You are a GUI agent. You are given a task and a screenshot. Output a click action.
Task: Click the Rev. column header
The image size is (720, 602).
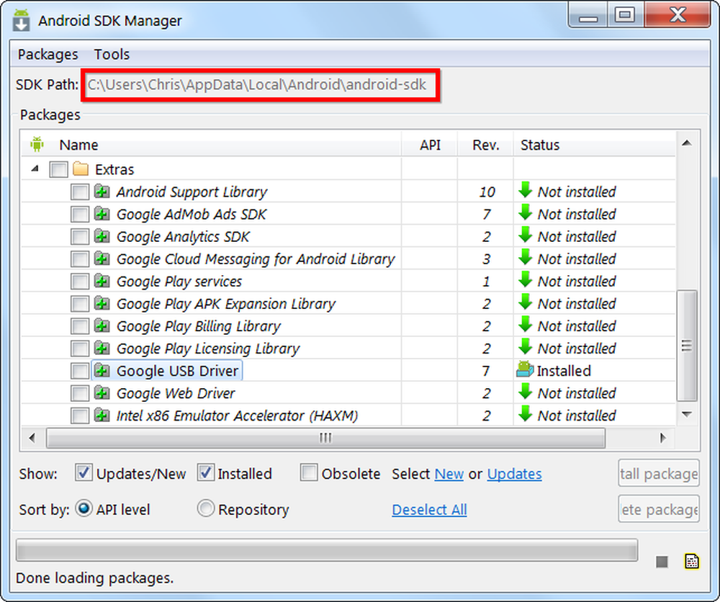pyautogui.click(x=486, y=145)
